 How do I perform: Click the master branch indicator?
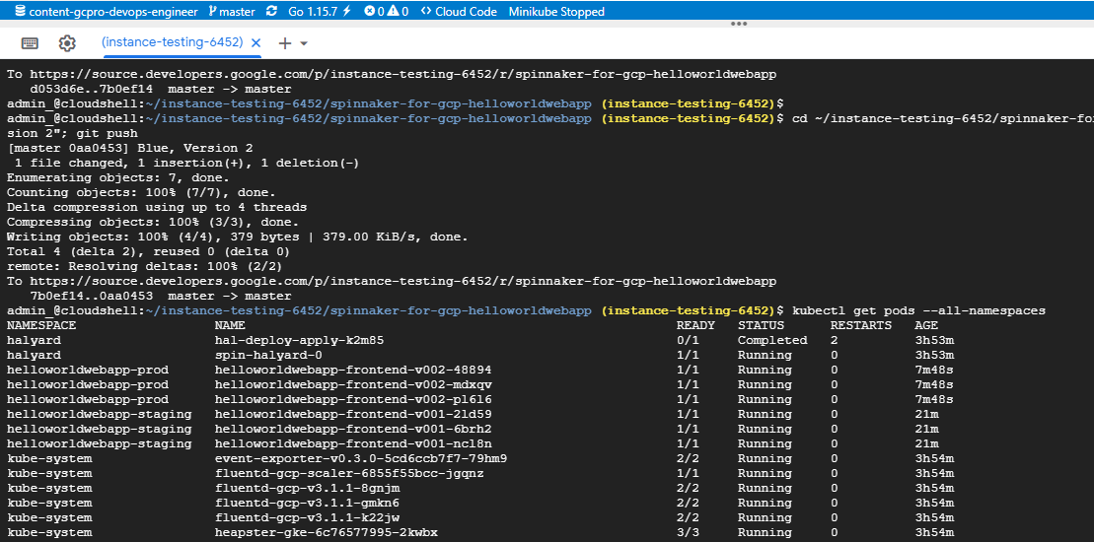point(232,12)
